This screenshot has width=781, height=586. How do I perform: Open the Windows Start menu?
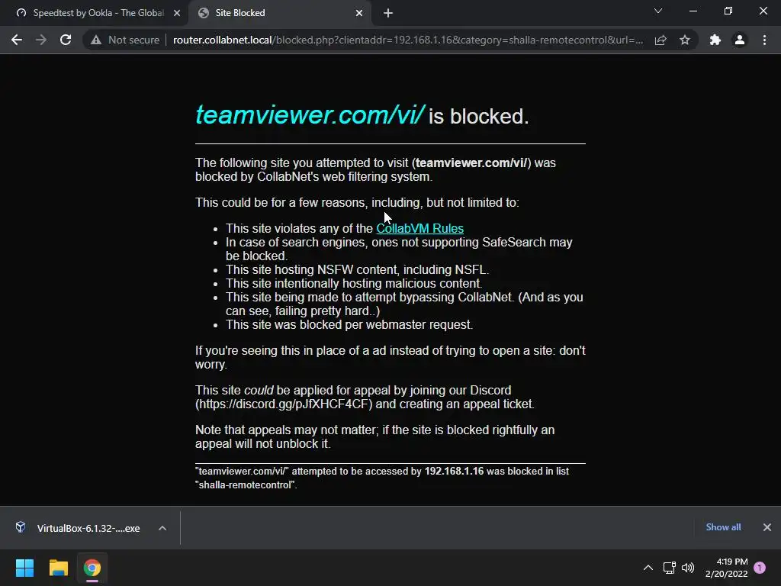coord(24,568)
